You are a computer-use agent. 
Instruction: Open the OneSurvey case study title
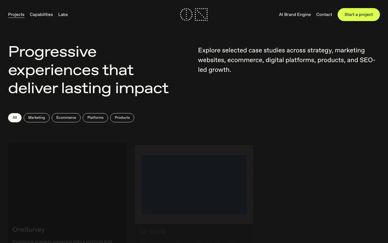(29, 230)
